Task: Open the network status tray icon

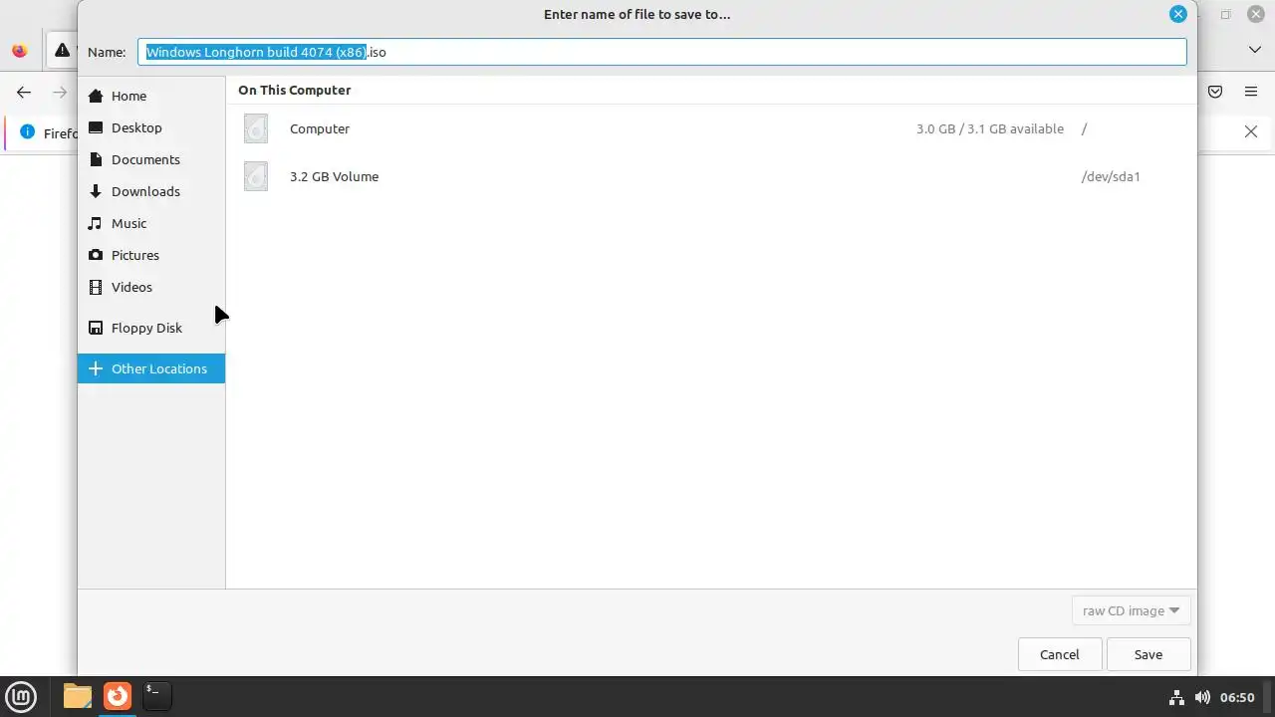Action: pyautogui.click(x=1176, y=697)
